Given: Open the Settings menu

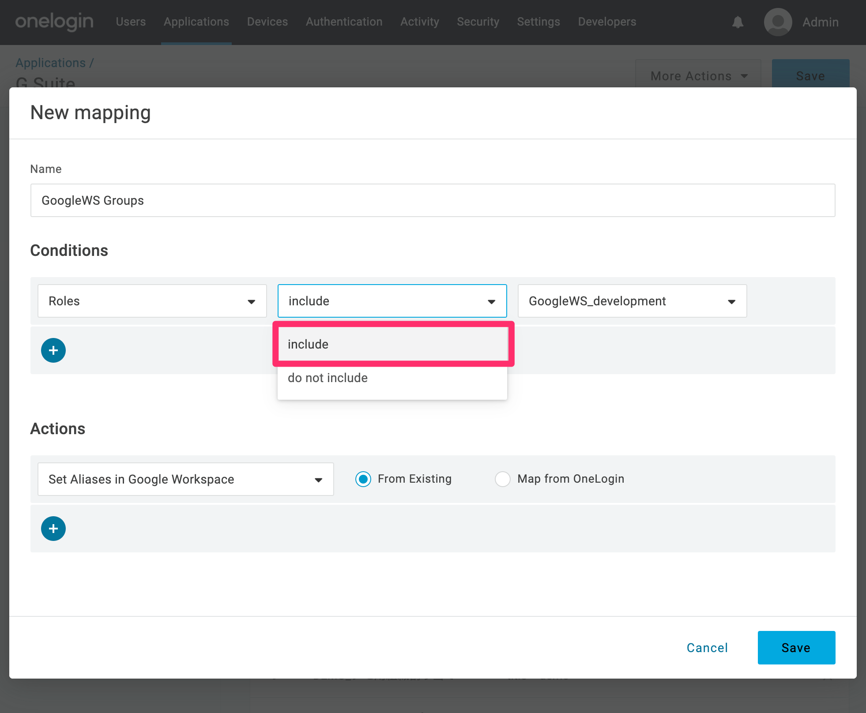Looking at the screenshot, I should (x=538, y=22).
